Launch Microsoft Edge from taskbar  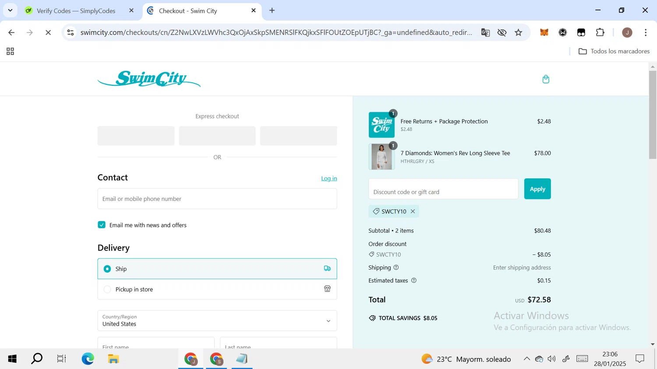coord(88,359)
